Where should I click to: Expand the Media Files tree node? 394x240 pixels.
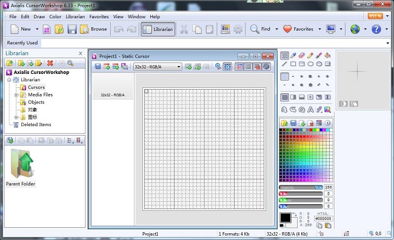16,95
